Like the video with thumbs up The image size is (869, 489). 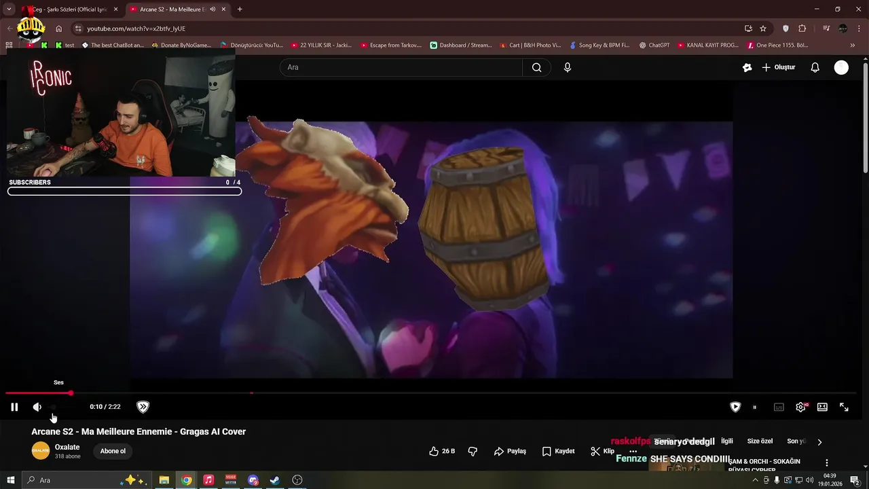tap(442, 451)
